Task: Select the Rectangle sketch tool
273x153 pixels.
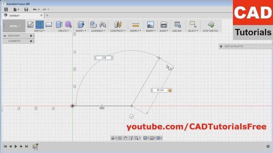Action: 49,25
